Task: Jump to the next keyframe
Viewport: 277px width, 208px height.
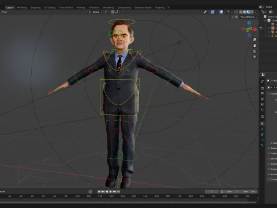Action: coord(114,192)
